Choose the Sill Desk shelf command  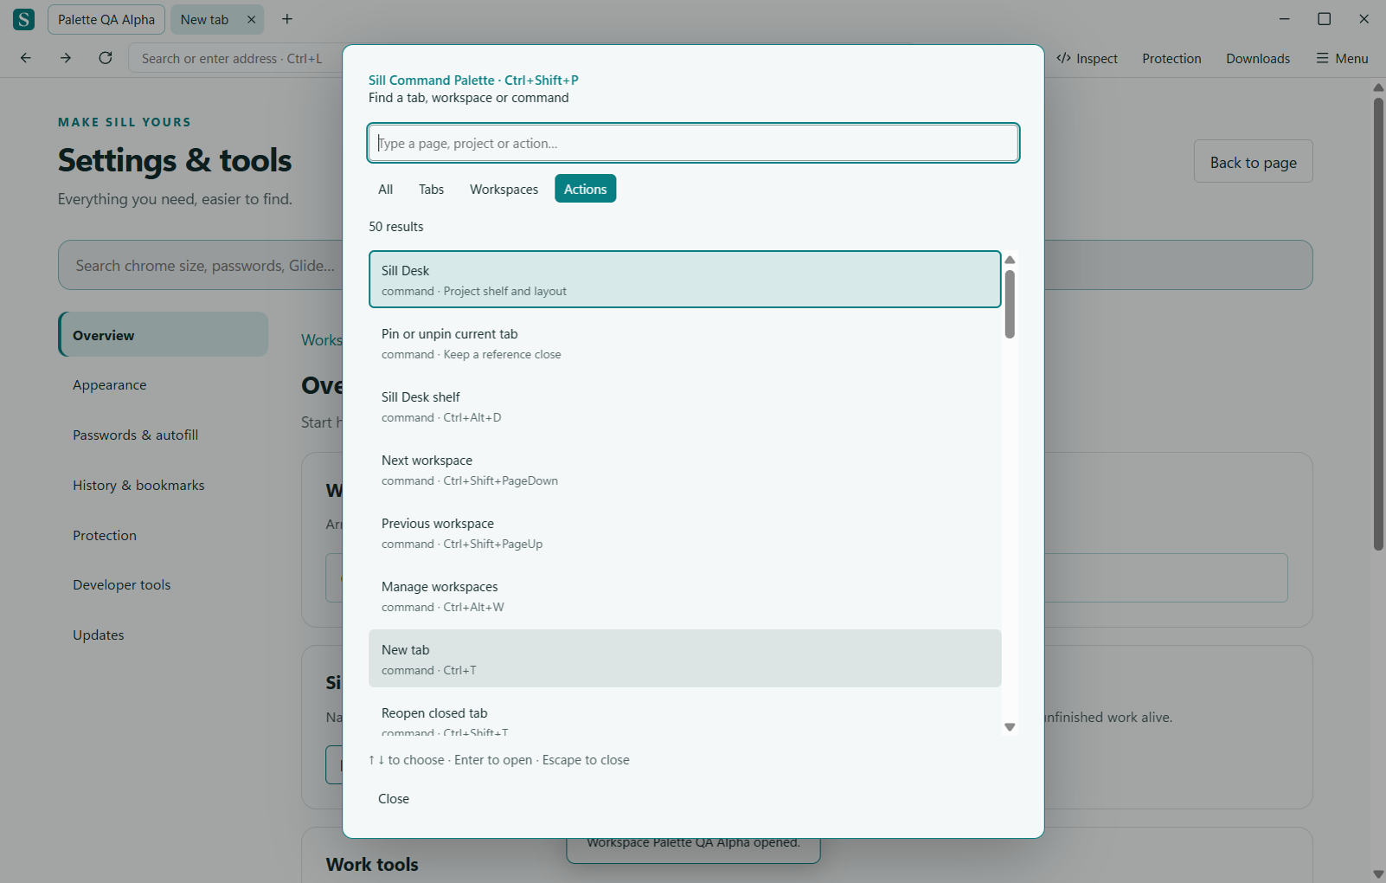point(684,406)
